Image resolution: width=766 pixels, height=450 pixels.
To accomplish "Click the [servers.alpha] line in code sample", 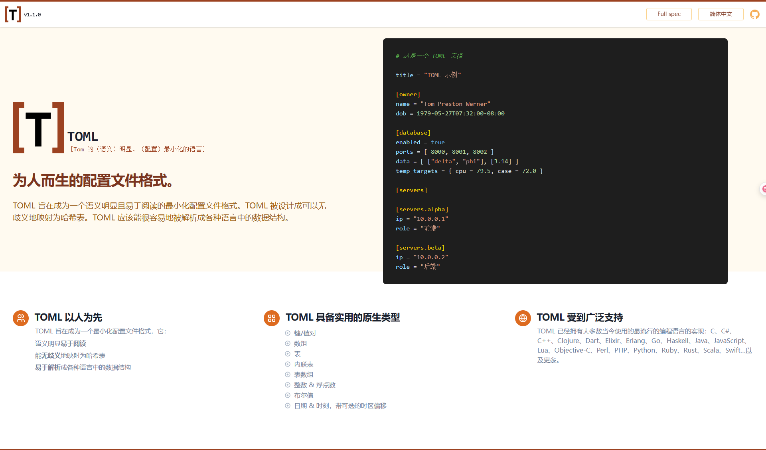I will (422, 209).
